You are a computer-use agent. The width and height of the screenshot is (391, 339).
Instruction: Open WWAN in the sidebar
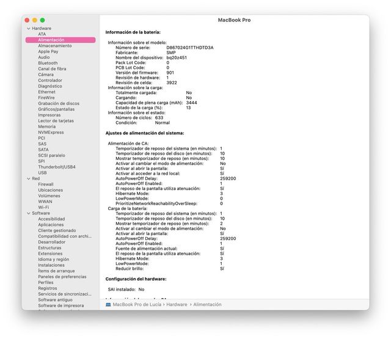(45, 202)
